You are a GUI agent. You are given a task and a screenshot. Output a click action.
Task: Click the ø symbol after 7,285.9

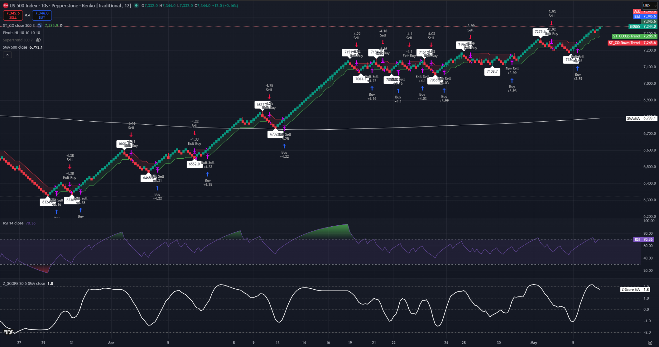pos(61,25)
